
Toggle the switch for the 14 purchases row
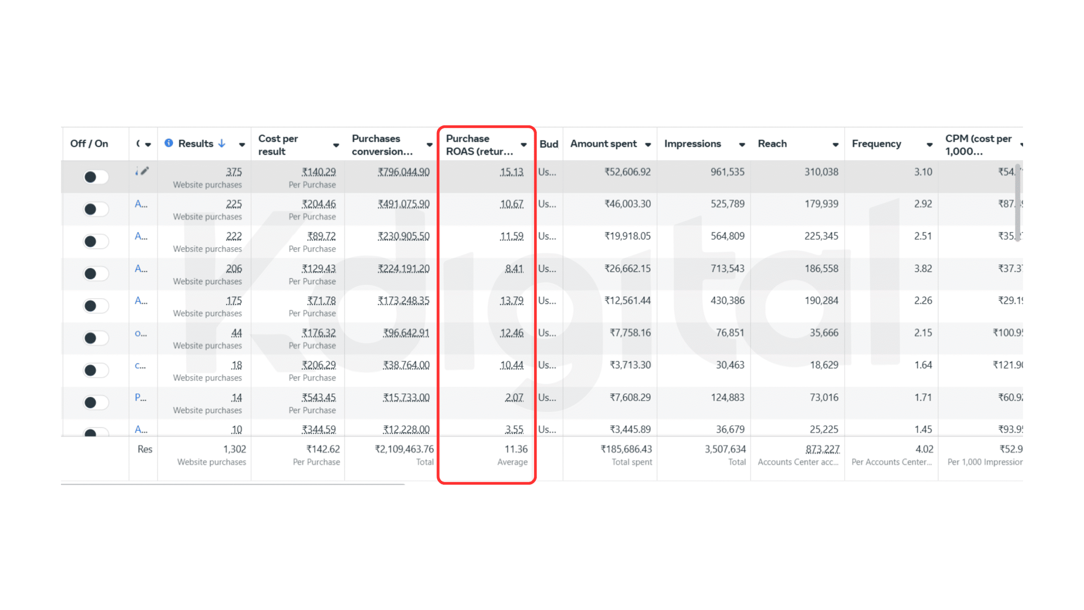(96, 402)
